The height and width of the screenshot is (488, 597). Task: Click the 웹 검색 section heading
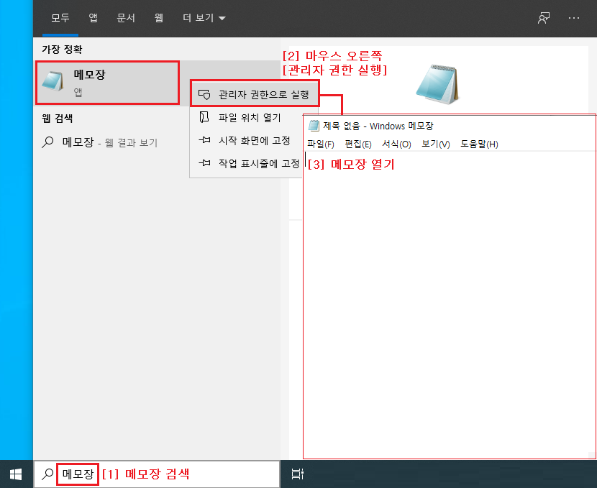click(57, 119)
